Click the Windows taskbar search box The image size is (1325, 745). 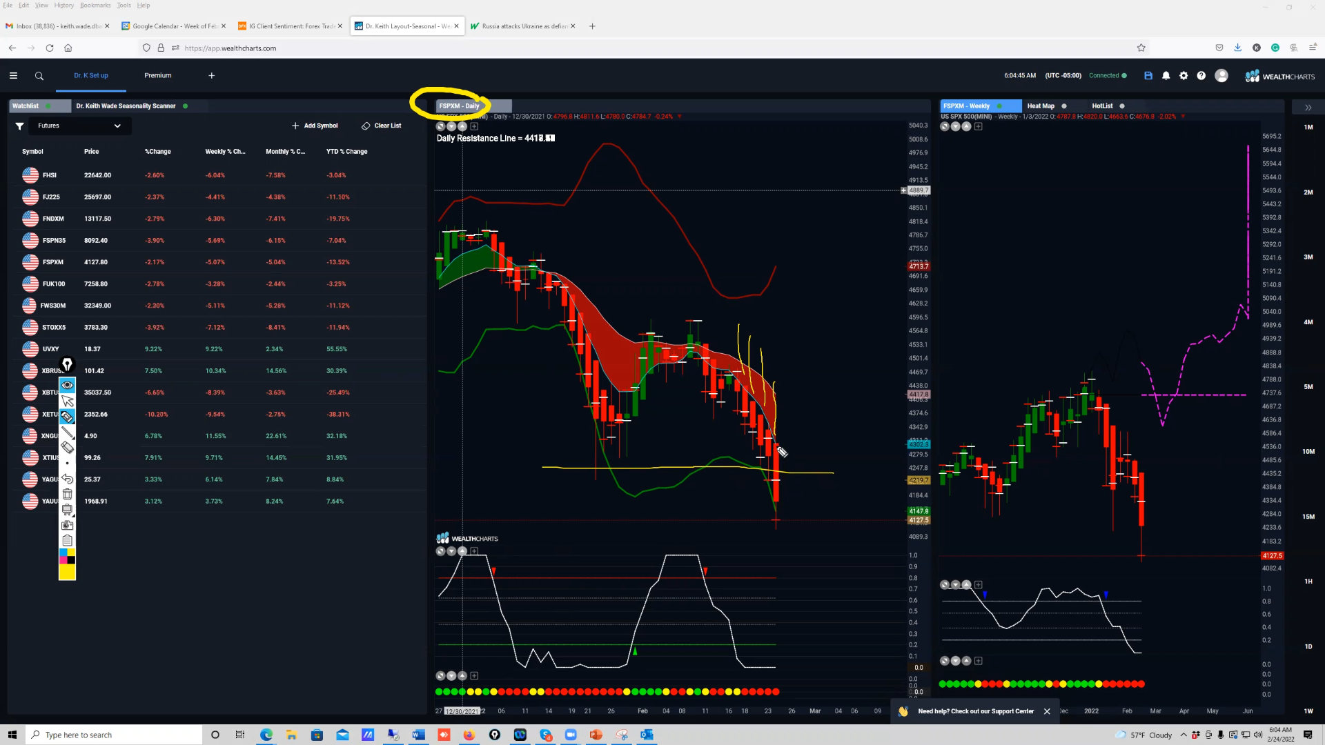(x=115, y=735)
